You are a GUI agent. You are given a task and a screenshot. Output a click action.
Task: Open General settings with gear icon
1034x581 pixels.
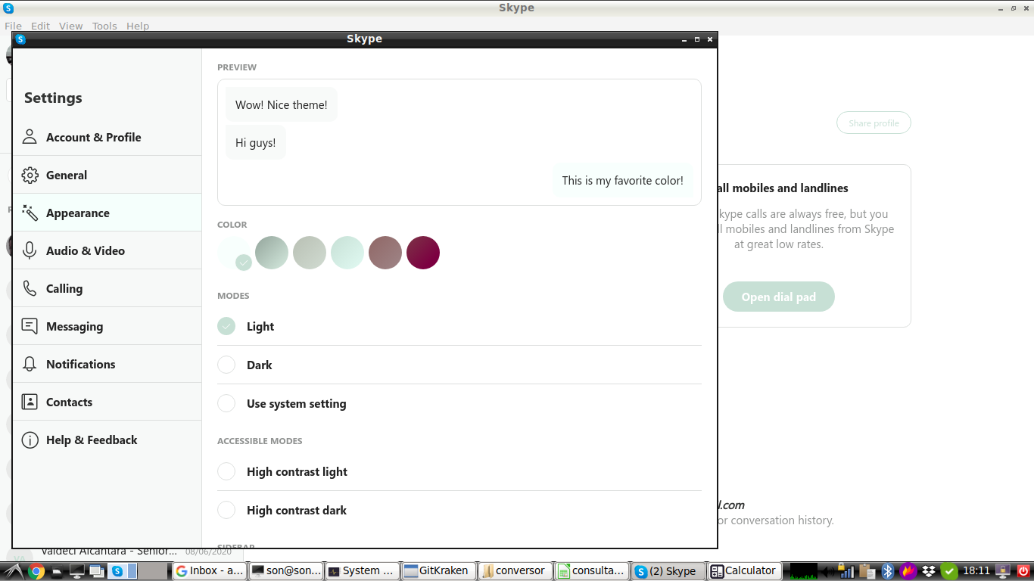pyautogui.click(x=107, y=175)
